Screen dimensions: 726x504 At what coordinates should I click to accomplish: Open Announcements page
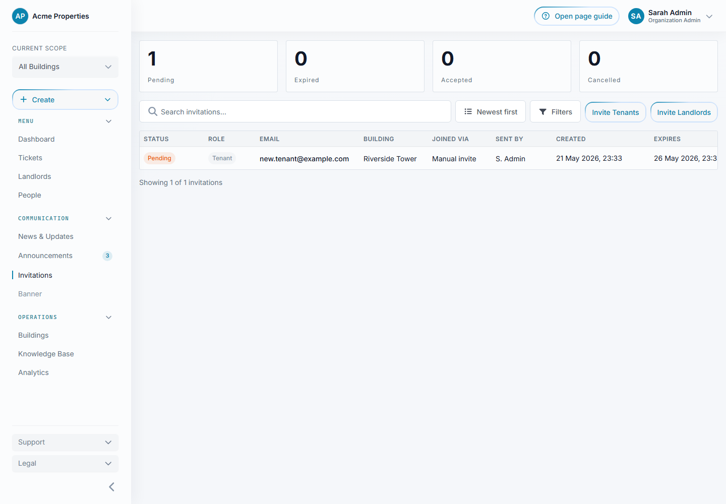click(45, 256)
